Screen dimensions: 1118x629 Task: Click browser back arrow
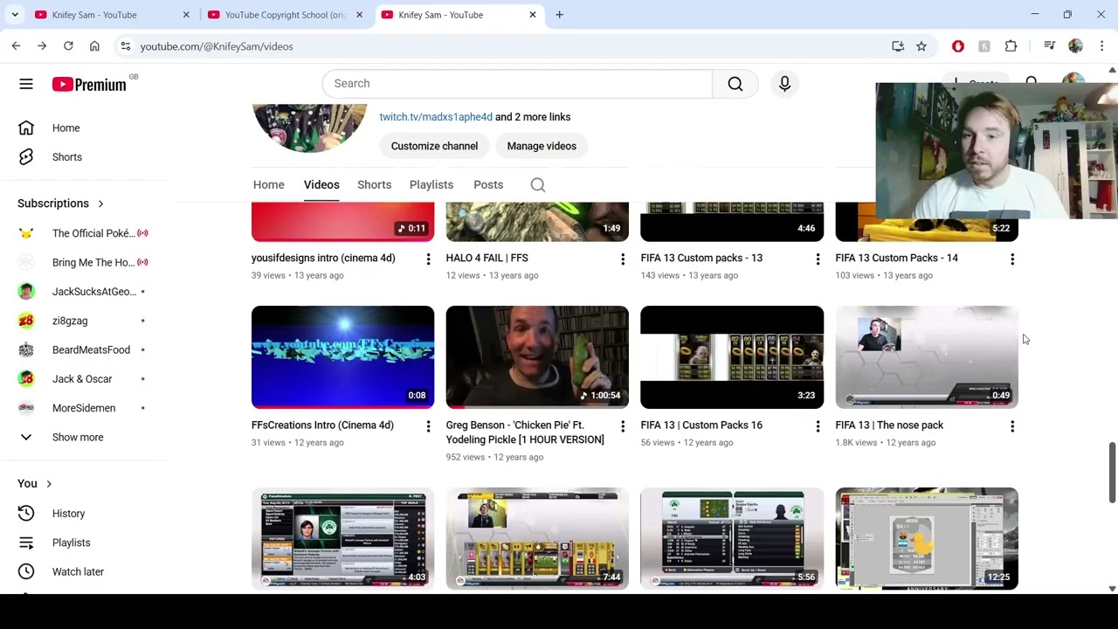(x=16, y=46)
